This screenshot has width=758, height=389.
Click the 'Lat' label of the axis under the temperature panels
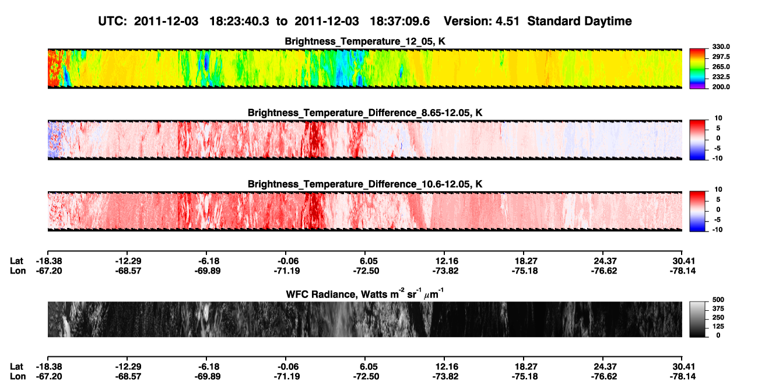pyautogui.click(x=16, y=261)
